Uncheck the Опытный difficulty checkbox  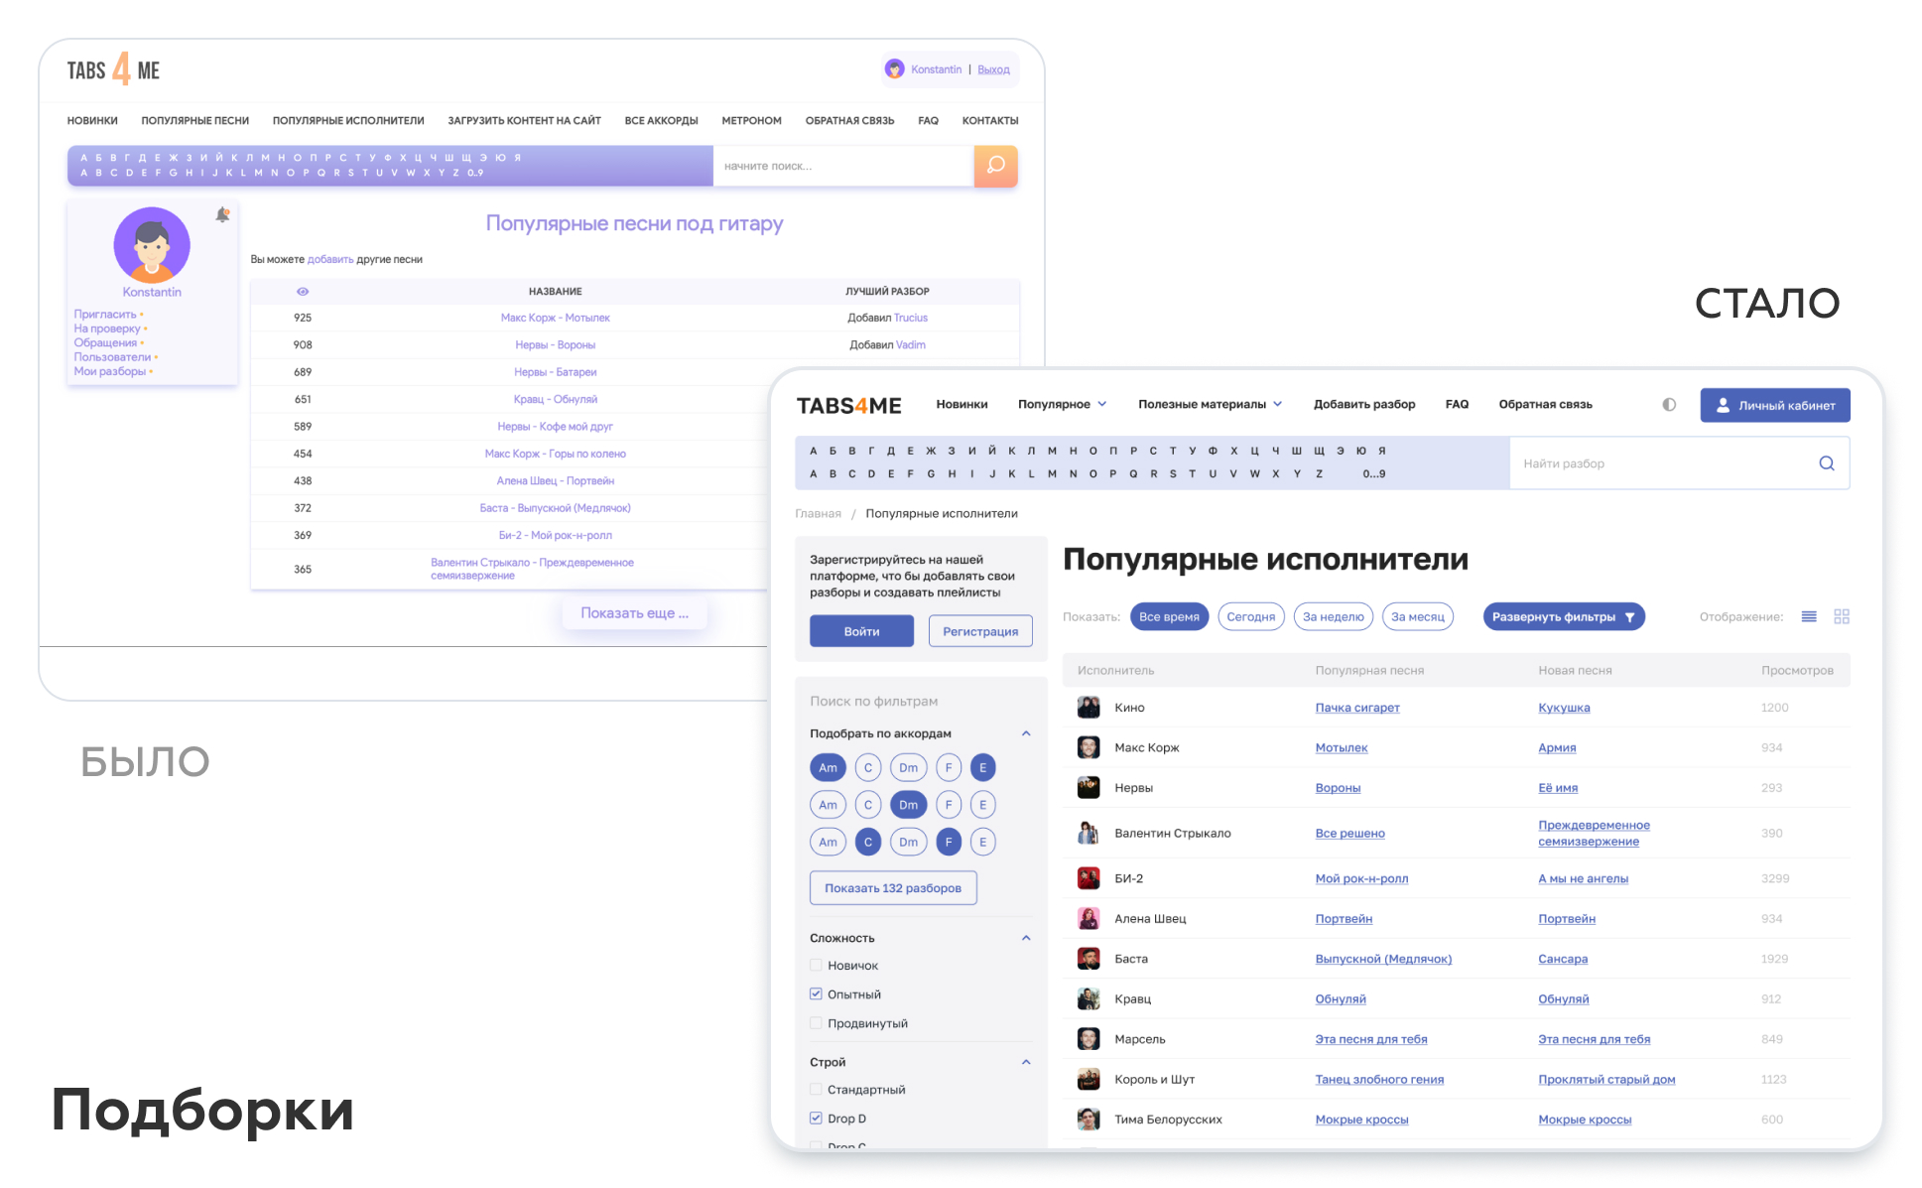(x=816, y=993)
